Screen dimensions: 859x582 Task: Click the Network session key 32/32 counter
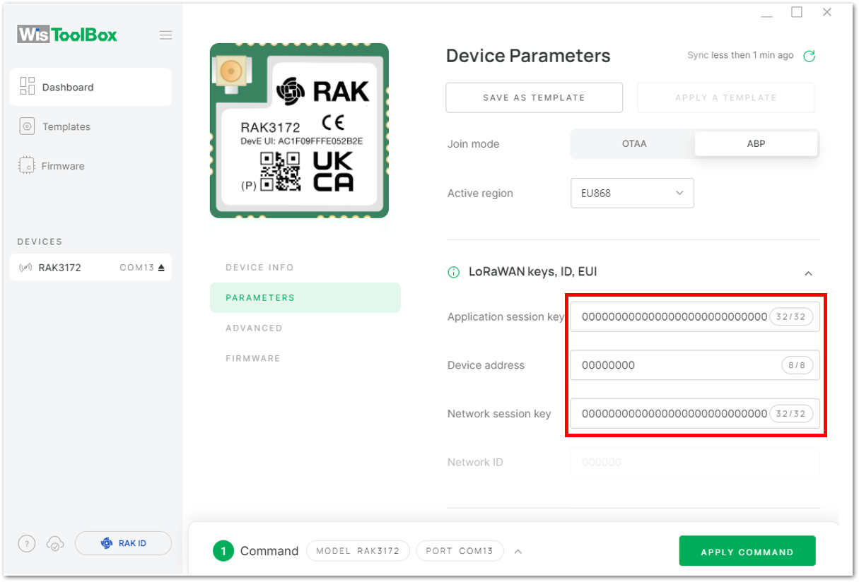point(790,413)
